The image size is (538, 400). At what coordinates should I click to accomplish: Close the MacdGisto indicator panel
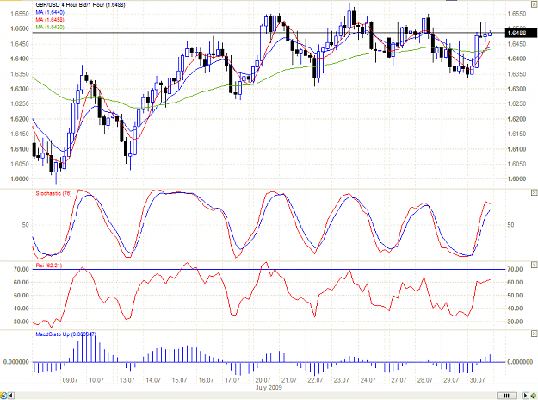pos(534,334)
